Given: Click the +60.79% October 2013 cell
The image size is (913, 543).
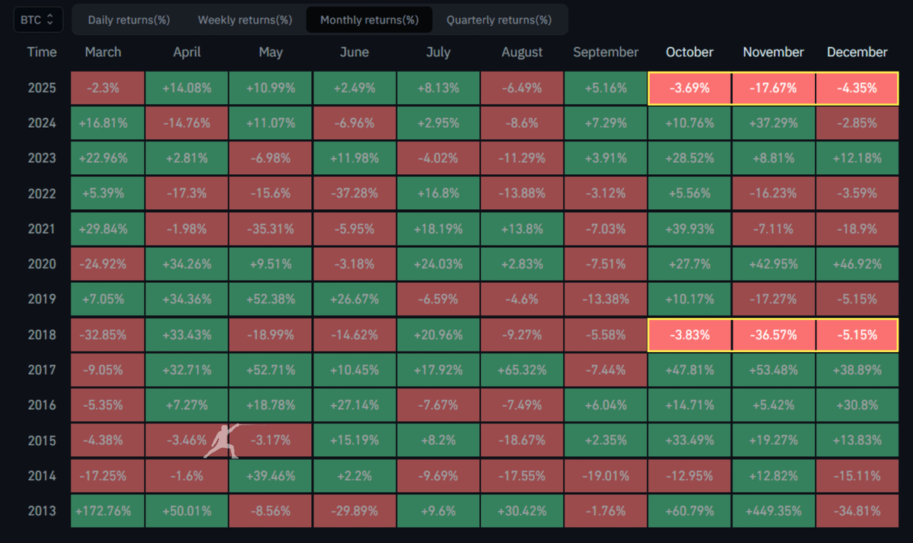Looking at the screenshot, I should (x=689, y=511).
